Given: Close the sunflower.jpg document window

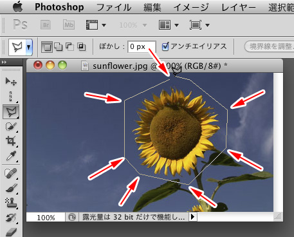Looking at the screenshot, I should coord(38,65).
